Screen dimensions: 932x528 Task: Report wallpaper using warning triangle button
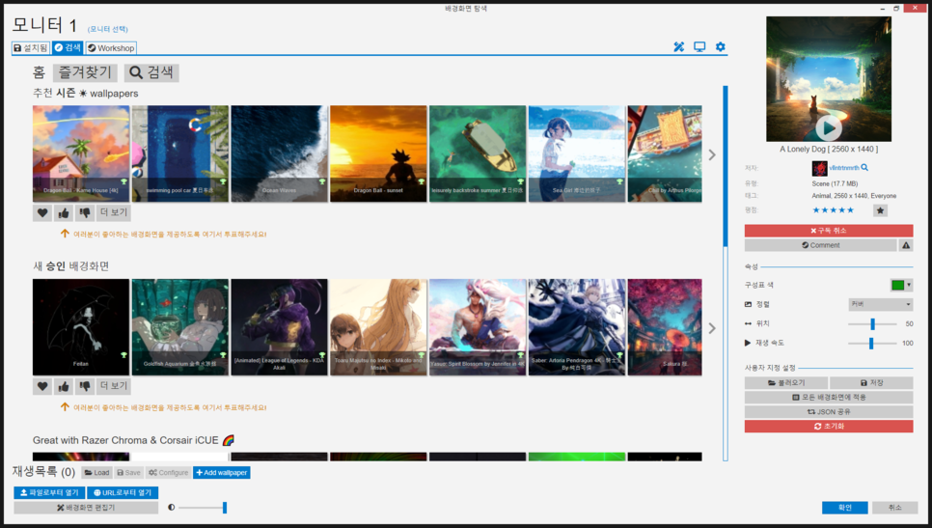[906, 245]
